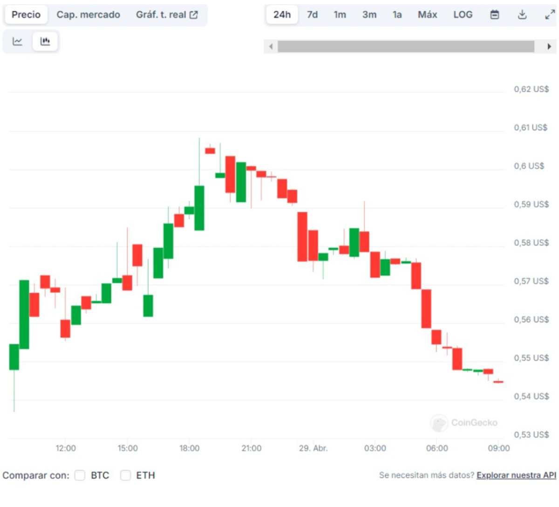Show Máx price history
This screenshot has height=507, width=559.
(x=427, y=14)
